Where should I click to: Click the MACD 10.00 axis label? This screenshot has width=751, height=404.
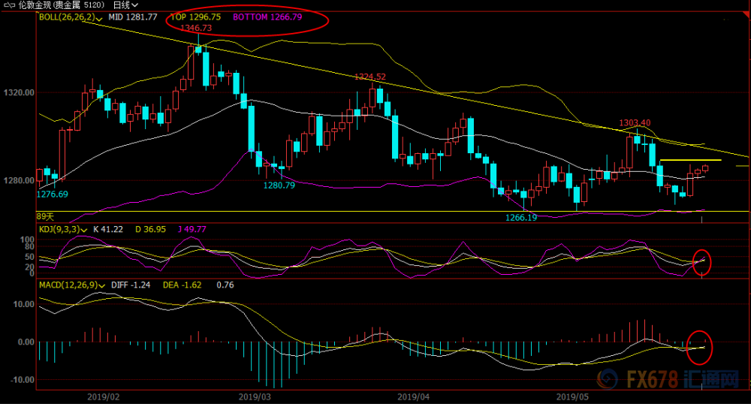coord(23,304)
